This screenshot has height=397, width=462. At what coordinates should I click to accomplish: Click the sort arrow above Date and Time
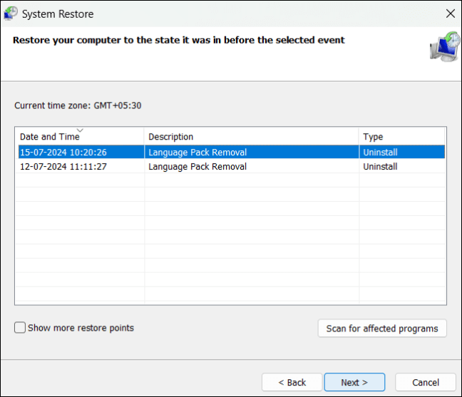tap(80, 130)
